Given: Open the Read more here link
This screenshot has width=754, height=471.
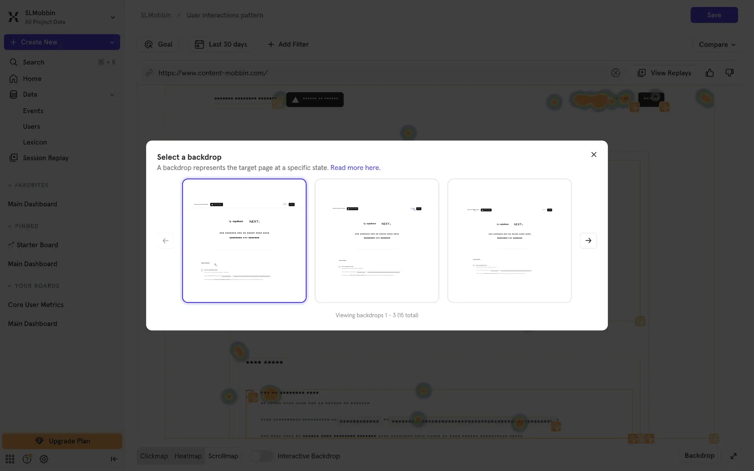Looking at the screenshot, I should coord(355,168).
